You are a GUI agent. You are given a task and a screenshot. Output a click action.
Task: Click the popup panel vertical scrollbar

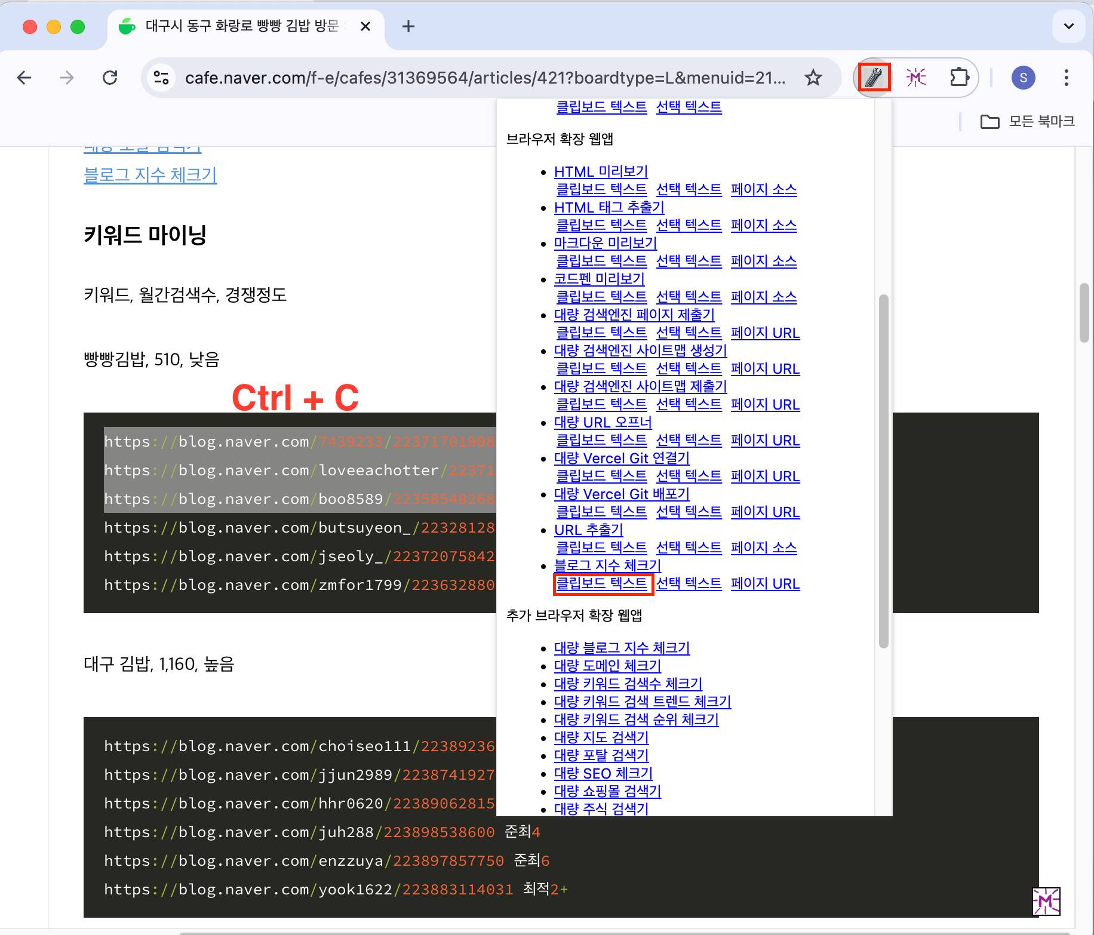pyautogui.click(x=884, y=470)
